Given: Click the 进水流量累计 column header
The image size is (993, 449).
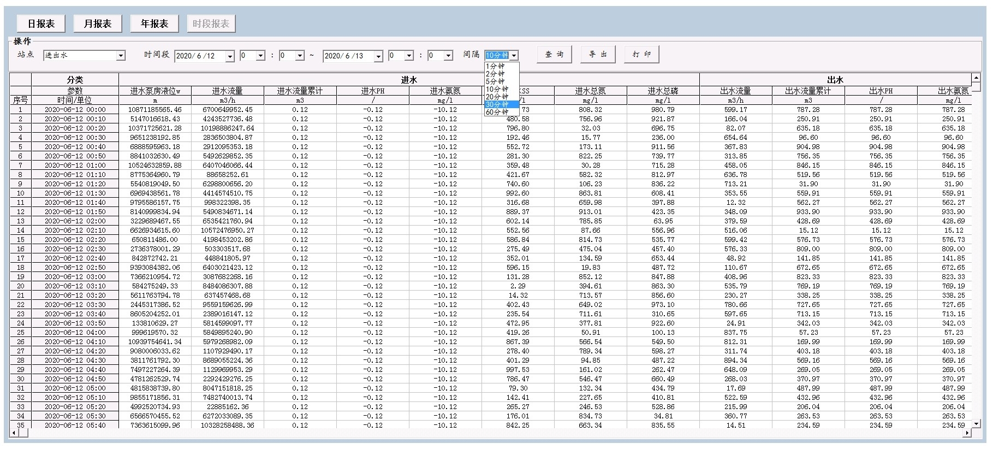Looking at the screenshot, I should click(300, 91).
